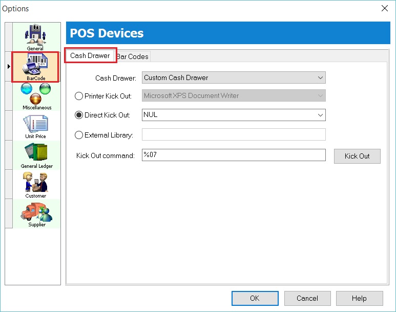Choose the External Library radio button
The width and height of the screenshot is (396, 312).
tap(79, 135)
